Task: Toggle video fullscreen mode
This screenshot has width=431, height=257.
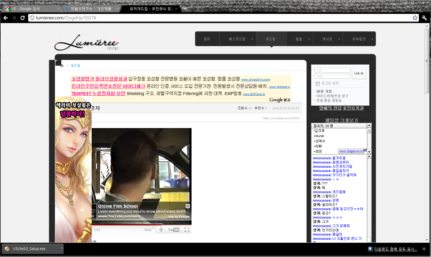Action: [187, 230]
